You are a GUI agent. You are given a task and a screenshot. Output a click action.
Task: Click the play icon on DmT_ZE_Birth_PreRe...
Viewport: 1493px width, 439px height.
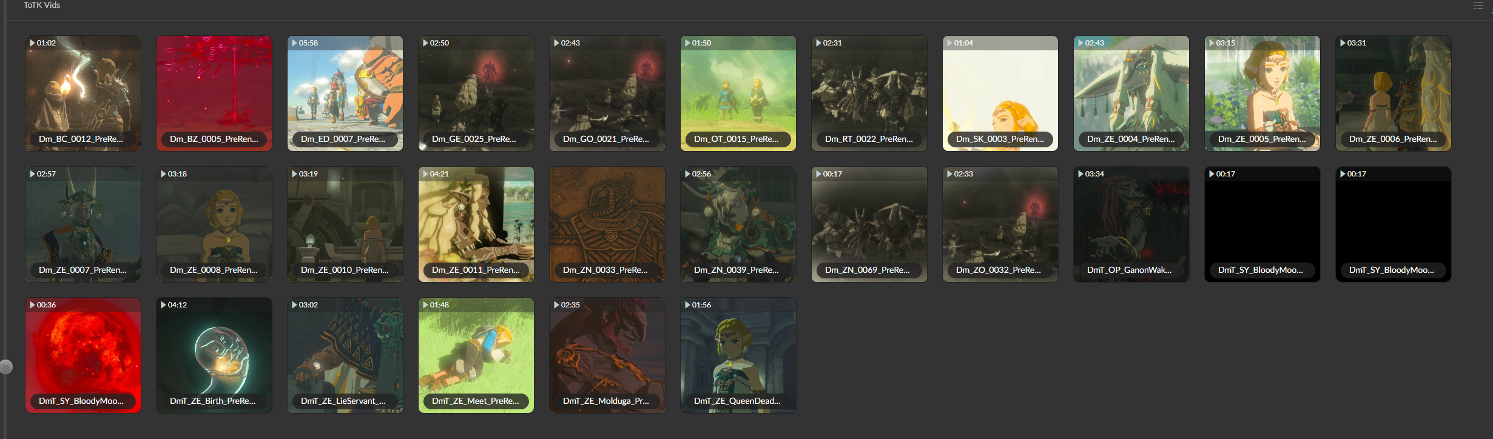[x=163, y=305]
